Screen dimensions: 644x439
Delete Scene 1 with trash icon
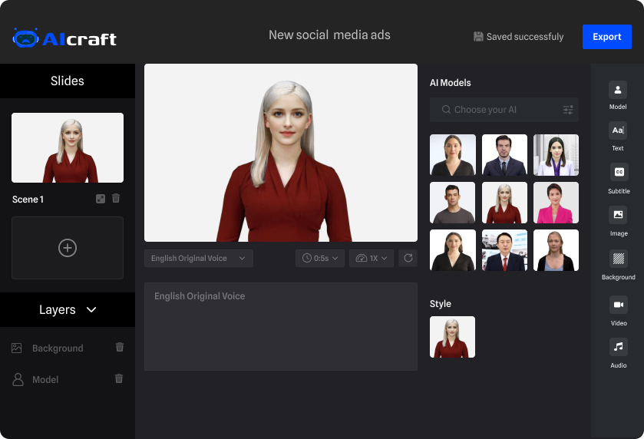coord(116,199)
